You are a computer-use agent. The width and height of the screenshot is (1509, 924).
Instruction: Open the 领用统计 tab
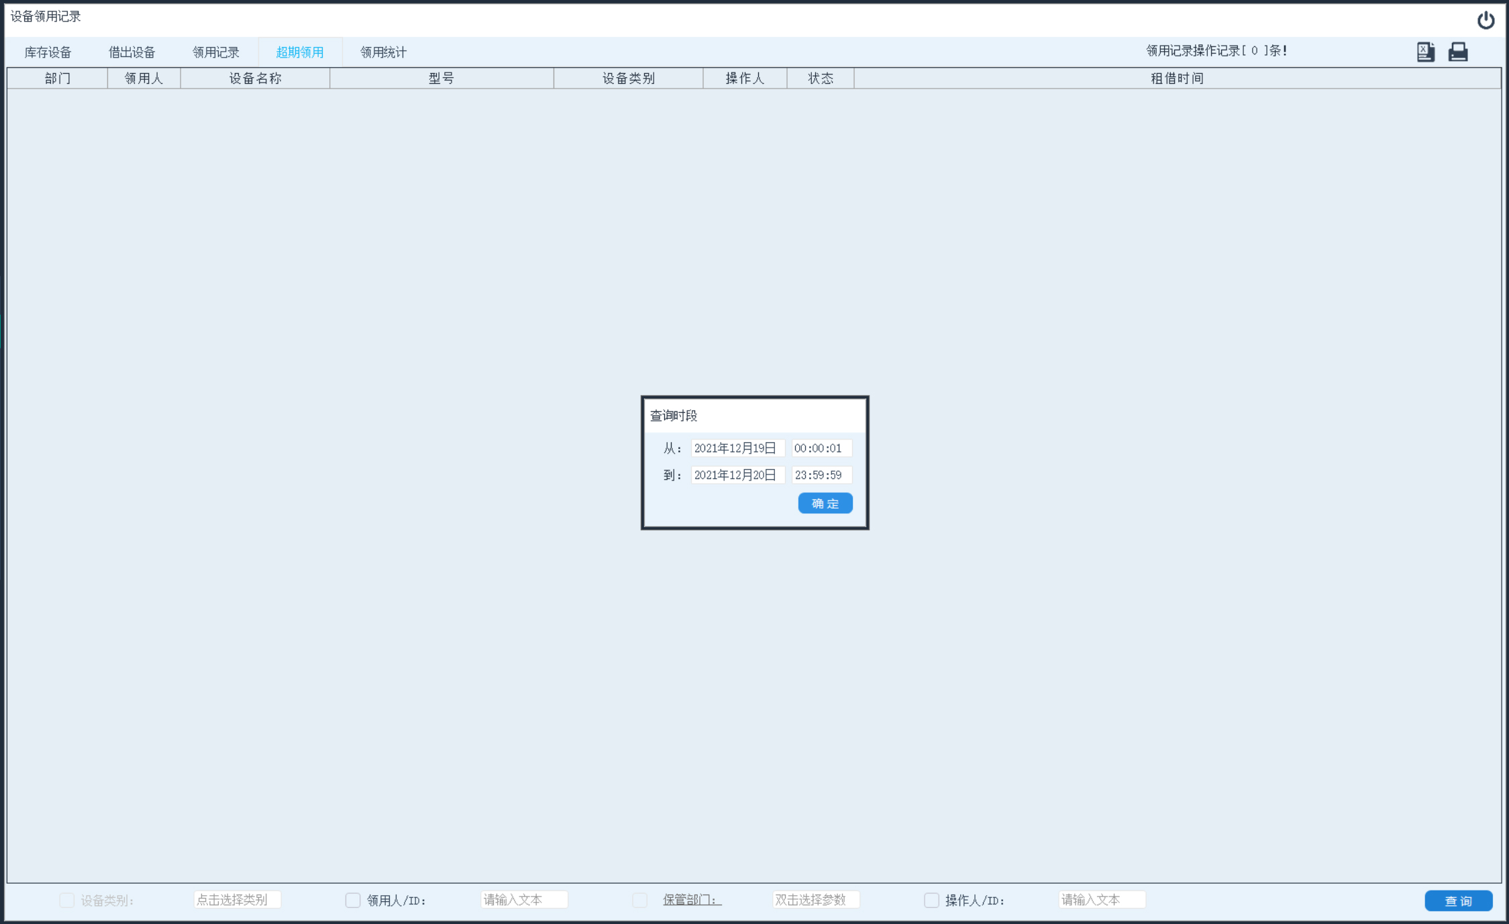point(383,52)
